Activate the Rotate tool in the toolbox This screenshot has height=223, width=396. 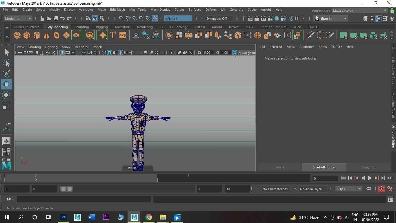(x=6, y=95)
